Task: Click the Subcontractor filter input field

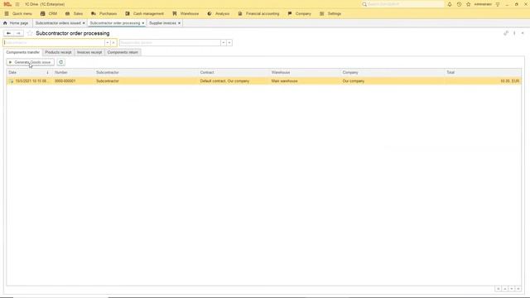Action: (x=54, y=43)
